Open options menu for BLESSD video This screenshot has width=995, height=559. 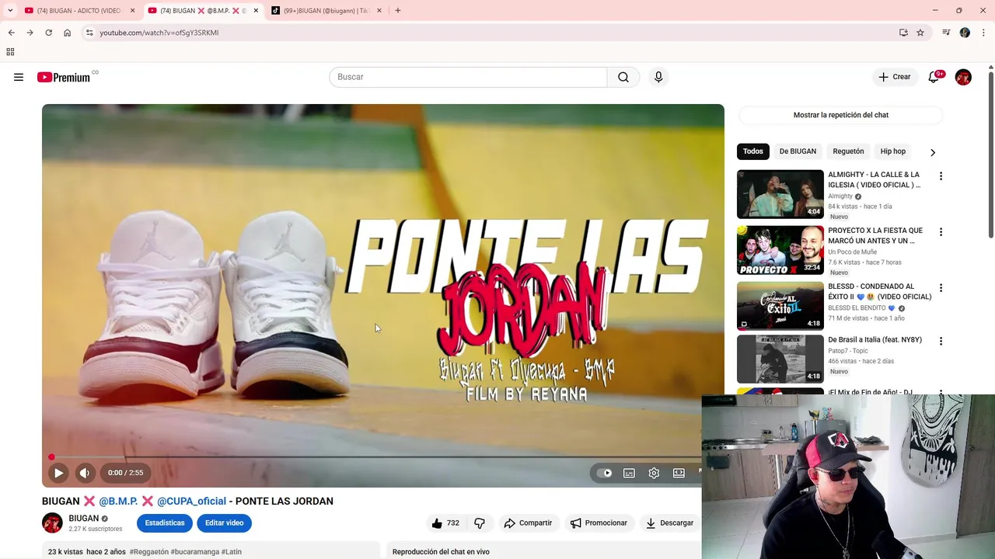pyautogui.click(x=941, y=288)
